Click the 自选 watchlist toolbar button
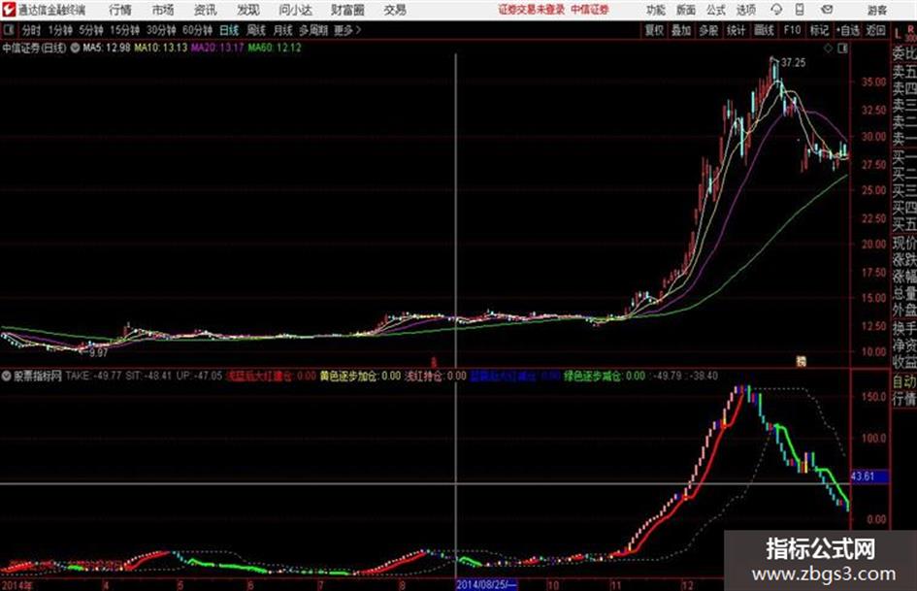Image resolution: width=917 pixels, height=591 pixels. coord(848,30)
